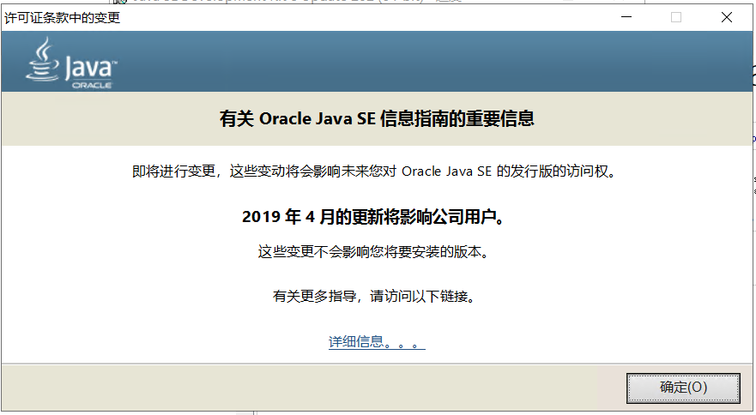Click the empty grey footer bar beside 确定
This screenshot has width=756, height=415.
click(x=300, y=387)
